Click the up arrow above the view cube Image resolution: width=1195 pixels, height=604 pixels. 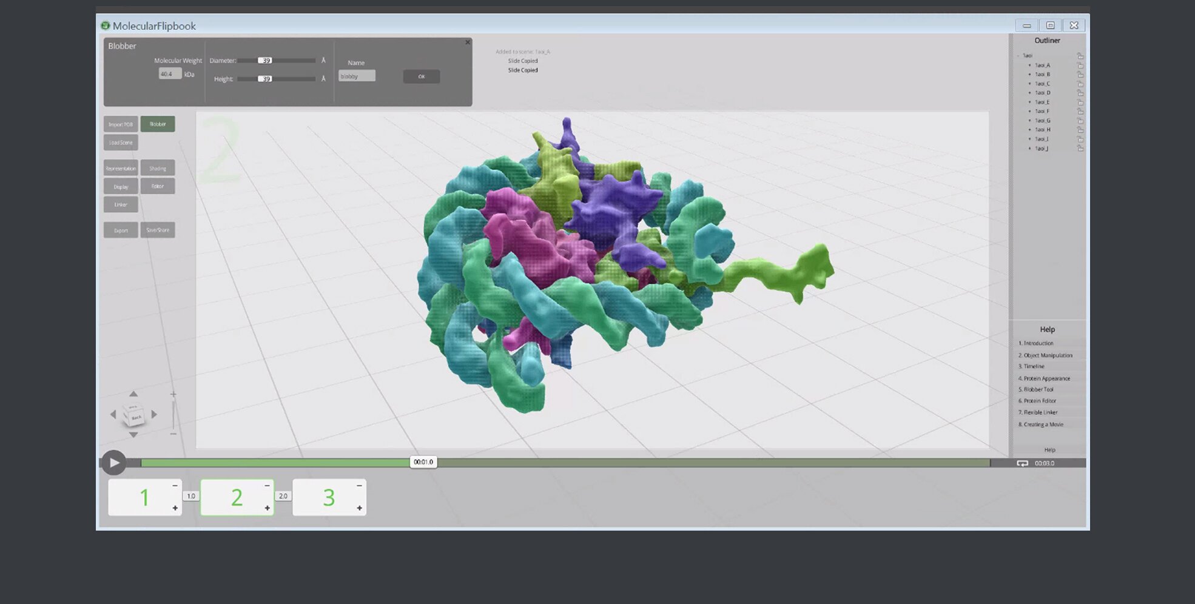point(133,394)
